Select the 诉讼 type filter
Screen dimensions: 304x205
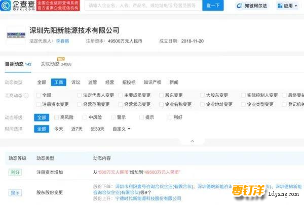pyautogui.click(x=75, y=83)
